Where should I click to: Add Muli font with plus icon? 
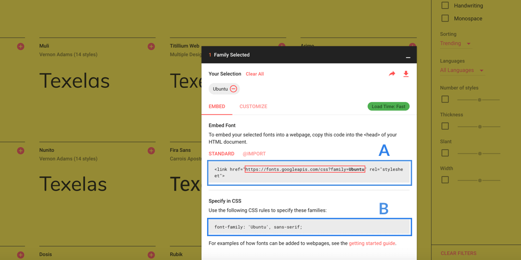point(151,47)
